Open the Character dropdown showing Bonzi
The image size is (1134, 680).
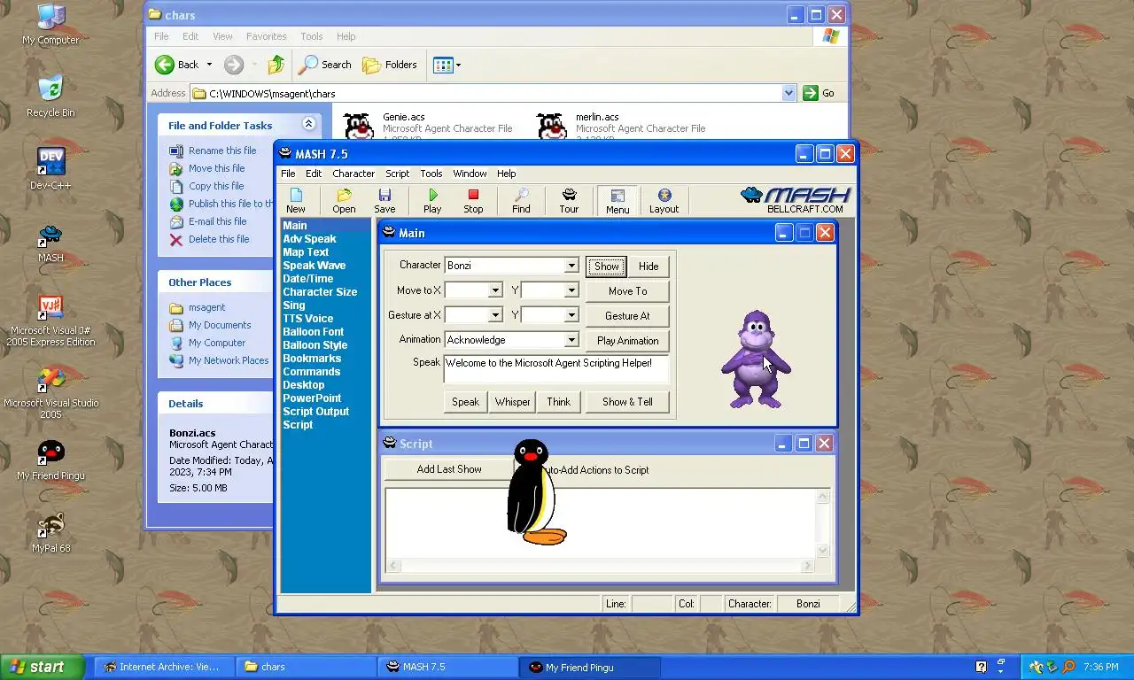point(571,266)
